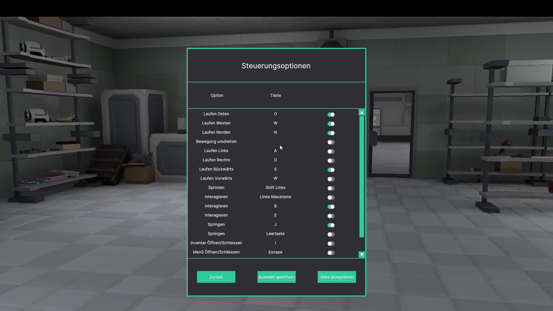Screen dimensions: 553x311
Task: Click the scroll down arrow
Action: (362, 255)
